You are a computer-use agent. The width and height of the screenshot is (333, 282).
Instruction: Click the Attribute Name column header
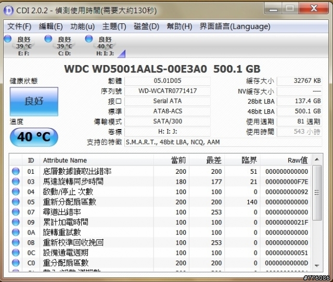97,160
